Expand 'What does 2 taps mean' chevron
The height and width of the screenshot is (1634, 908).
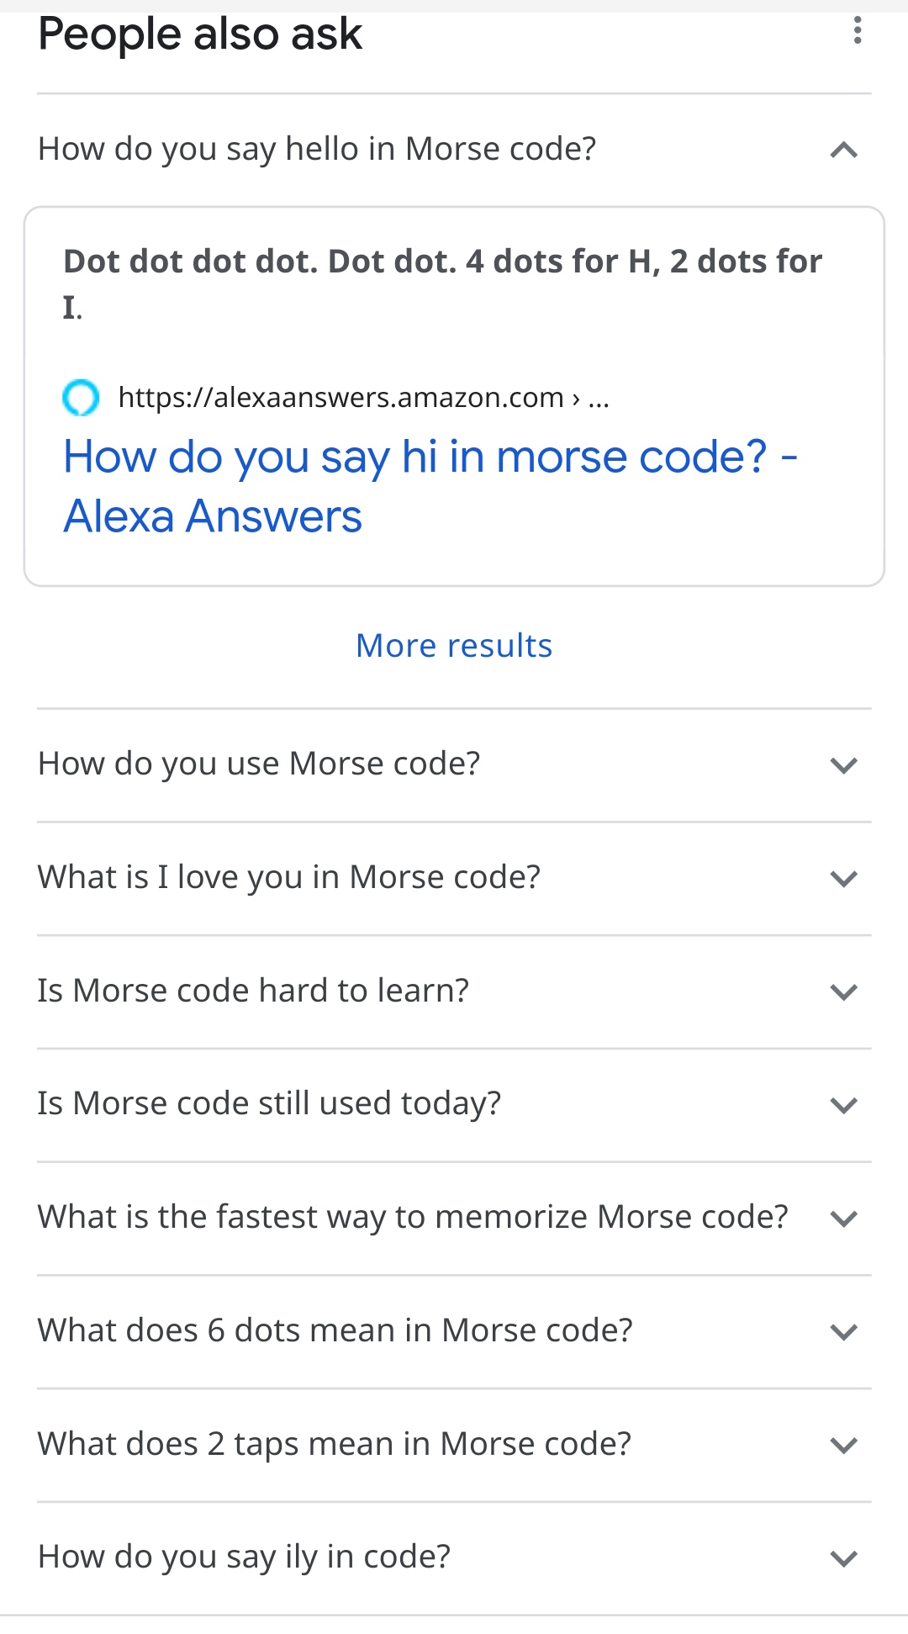tap(843, 1446)
